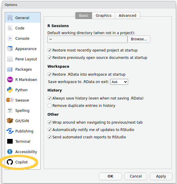Image resolution: width=177 pixels, height=184 pixels.
Task: Click the Spelling ABC check icon
Action: pos(10,110)
